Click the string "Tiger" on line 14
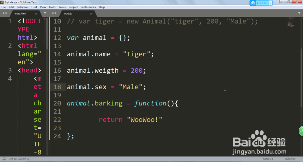 click(137, 54)
